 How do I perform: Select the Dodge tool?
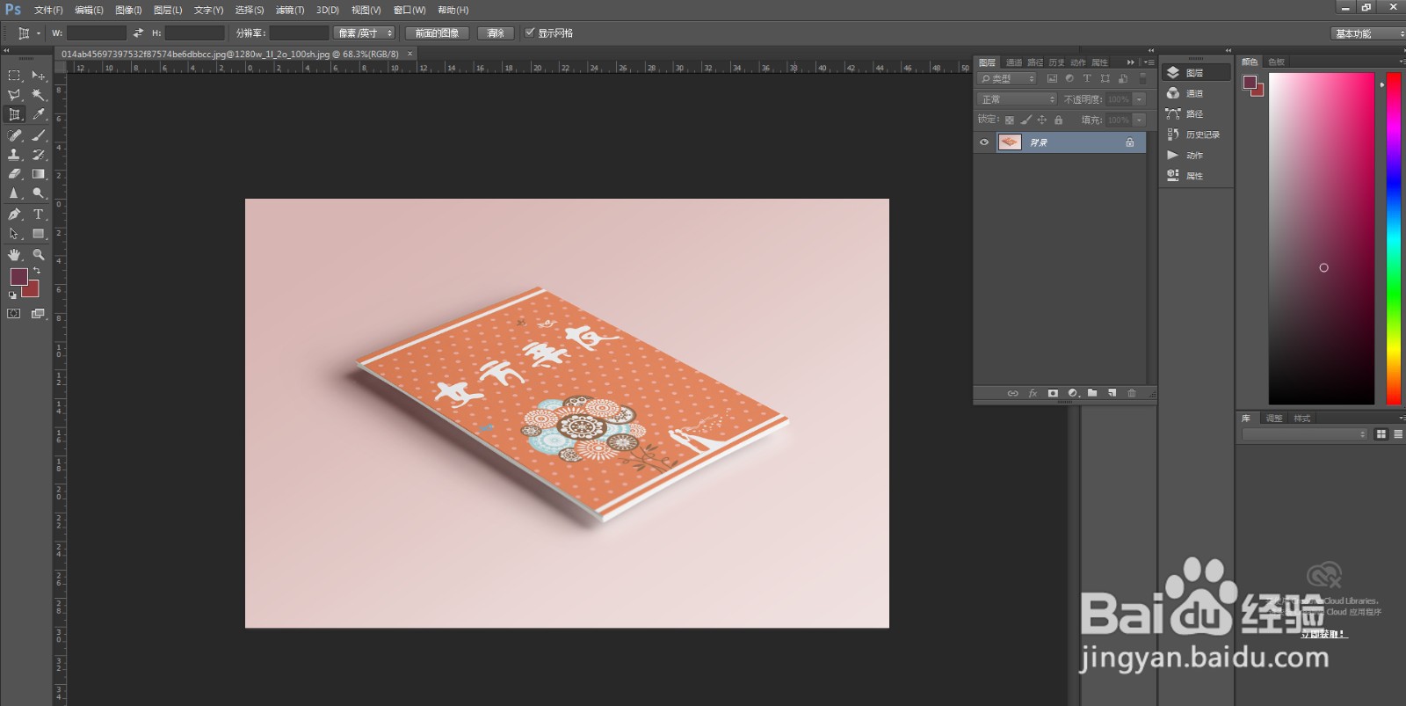pyautogui.click(x=39, y=193)
